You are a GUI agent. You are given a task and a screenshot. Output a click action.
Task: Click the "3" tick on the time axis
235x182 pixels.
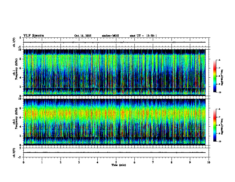(x=79, y=162)
